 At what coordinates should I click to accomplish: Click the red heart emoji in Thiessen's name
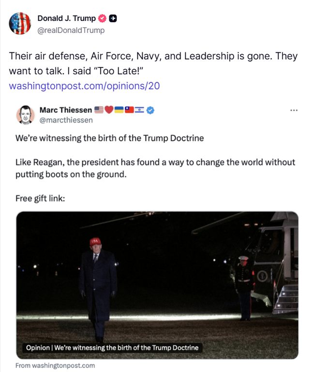(x=109, y=110)
